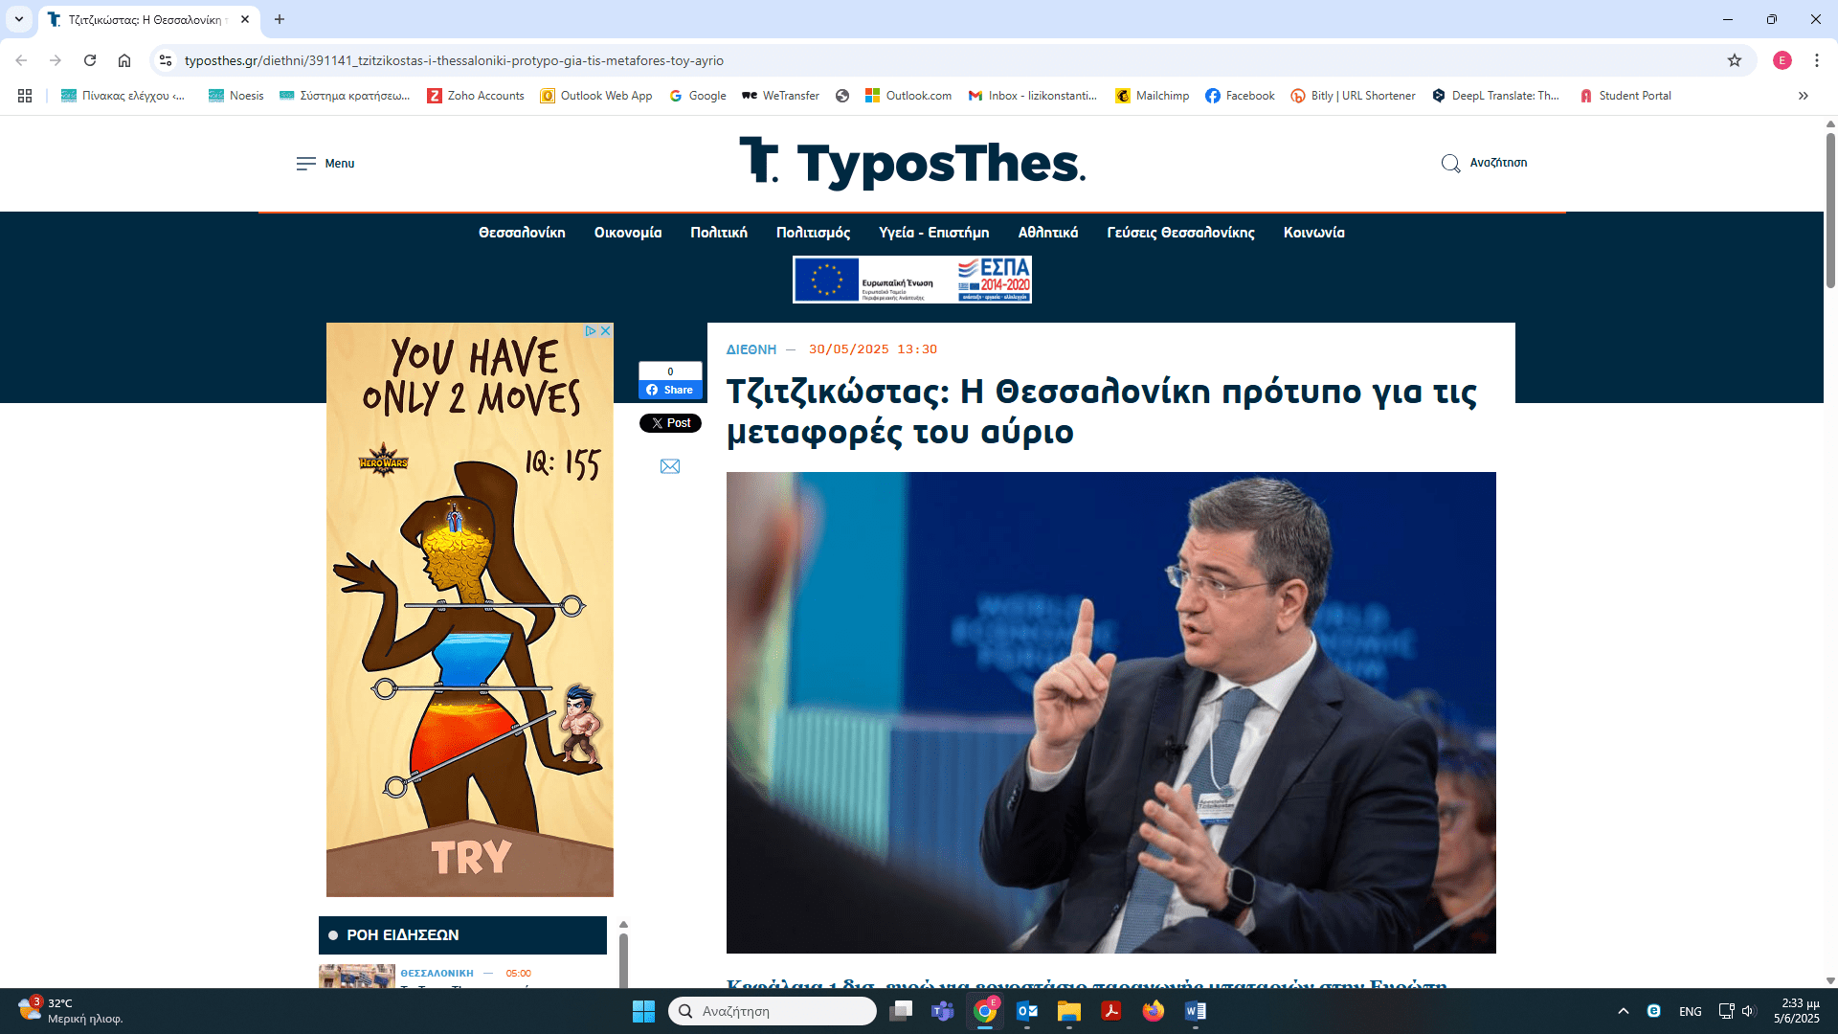This screenshot has height=1034, width=1838.
Task: Open the Θεσσαλονίκη section
Action: pyautogui.click(x=522, y=233)
